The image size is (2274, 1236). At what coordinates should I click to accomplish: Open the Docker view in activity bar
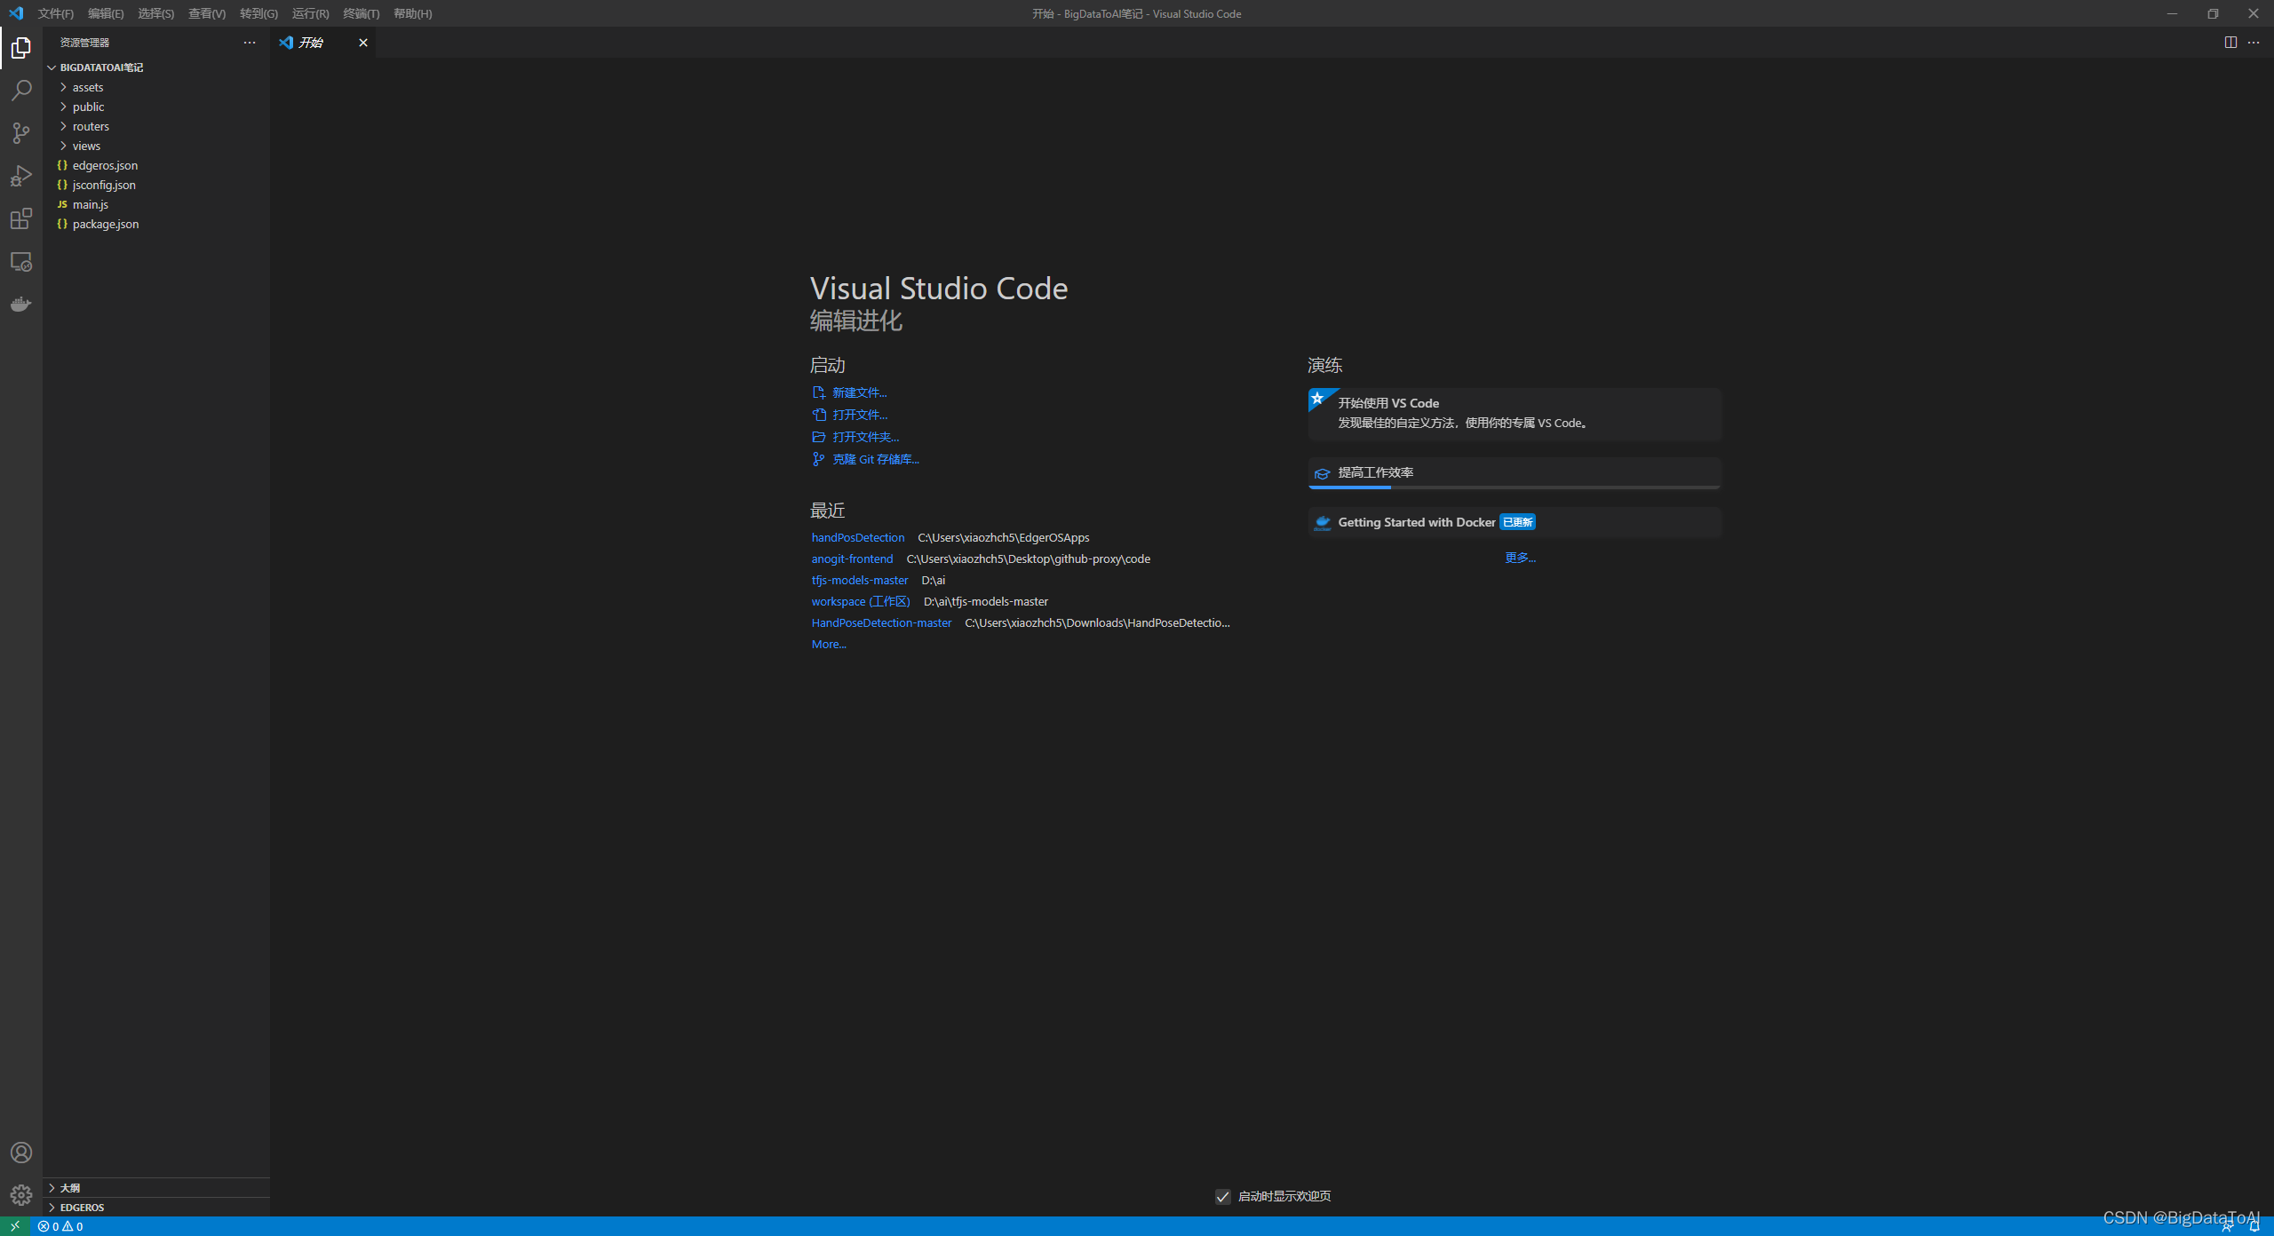[21, 305]
